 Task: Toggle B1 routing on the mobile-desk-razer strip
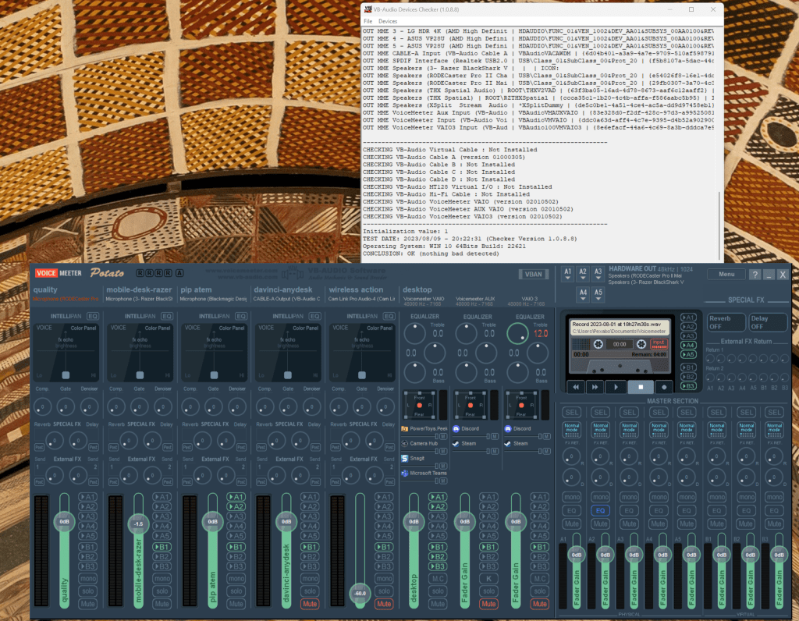coord(162,547)
